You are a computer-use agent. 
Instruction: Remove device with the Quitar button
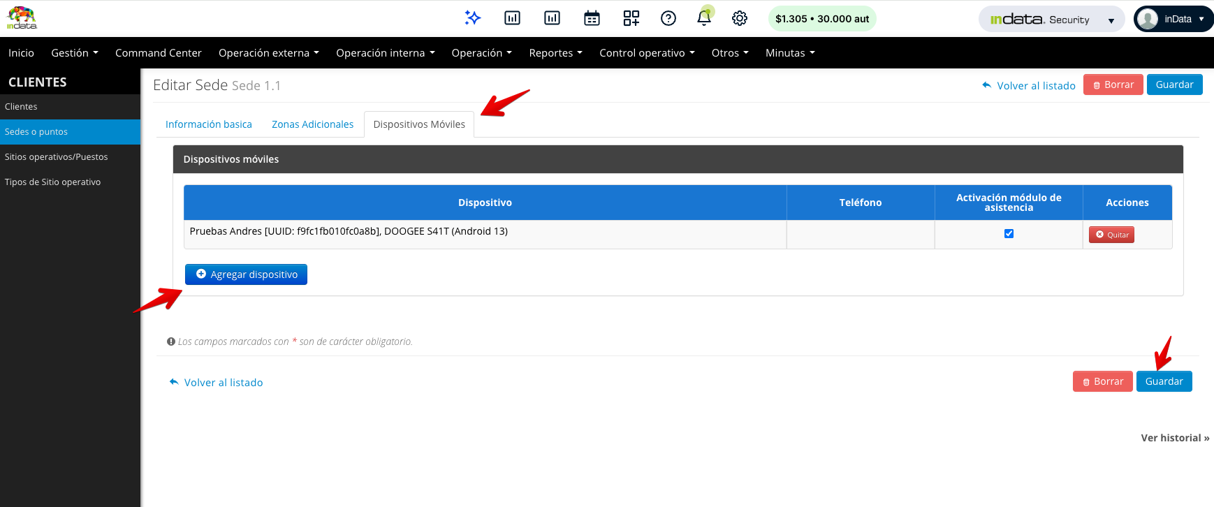click(x=1111, y=235)
